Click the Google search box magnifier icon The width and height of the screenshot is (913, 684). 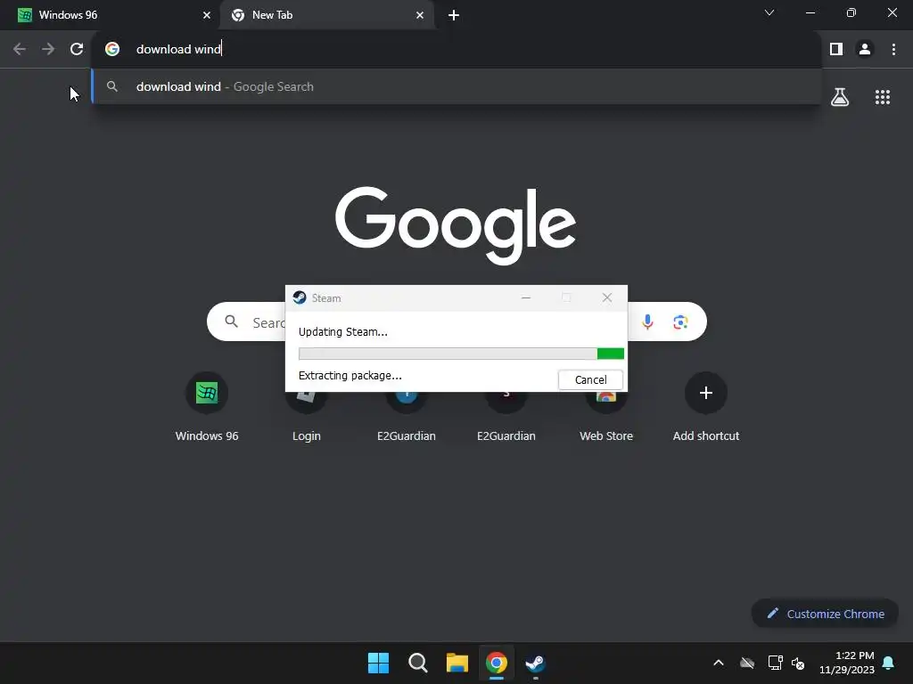[231, 322]
